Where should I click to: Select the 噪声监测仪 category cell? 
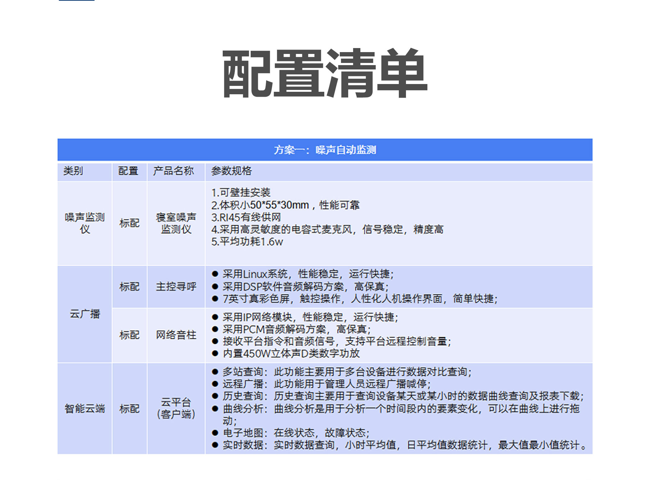click(84, 223)
